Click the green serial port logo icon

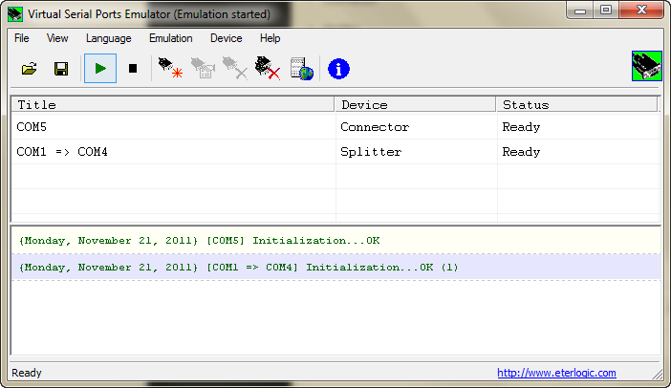646,67
